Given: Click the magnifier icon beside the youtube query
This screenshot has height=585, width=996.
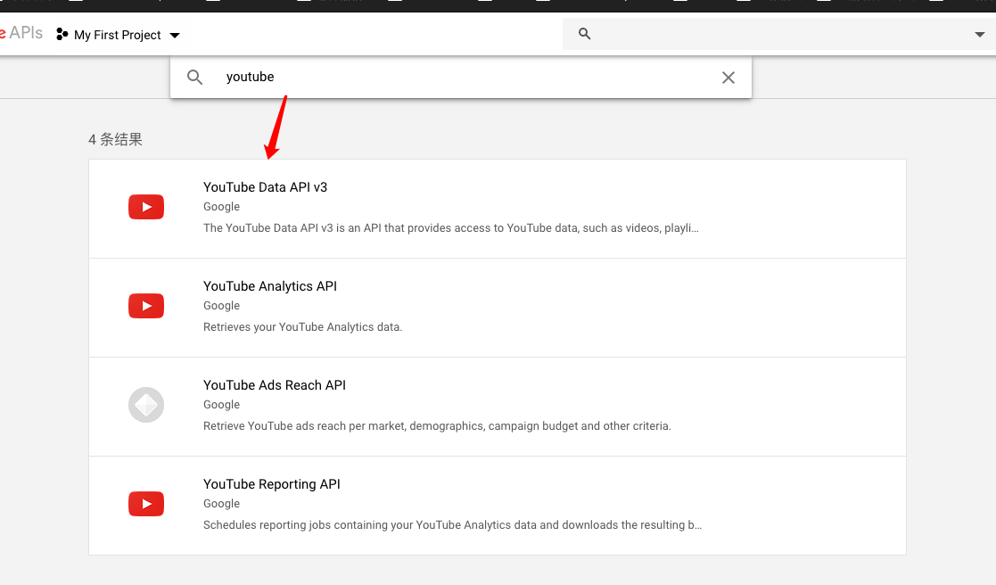Looking at the screenshot, I should click(195, 78).
